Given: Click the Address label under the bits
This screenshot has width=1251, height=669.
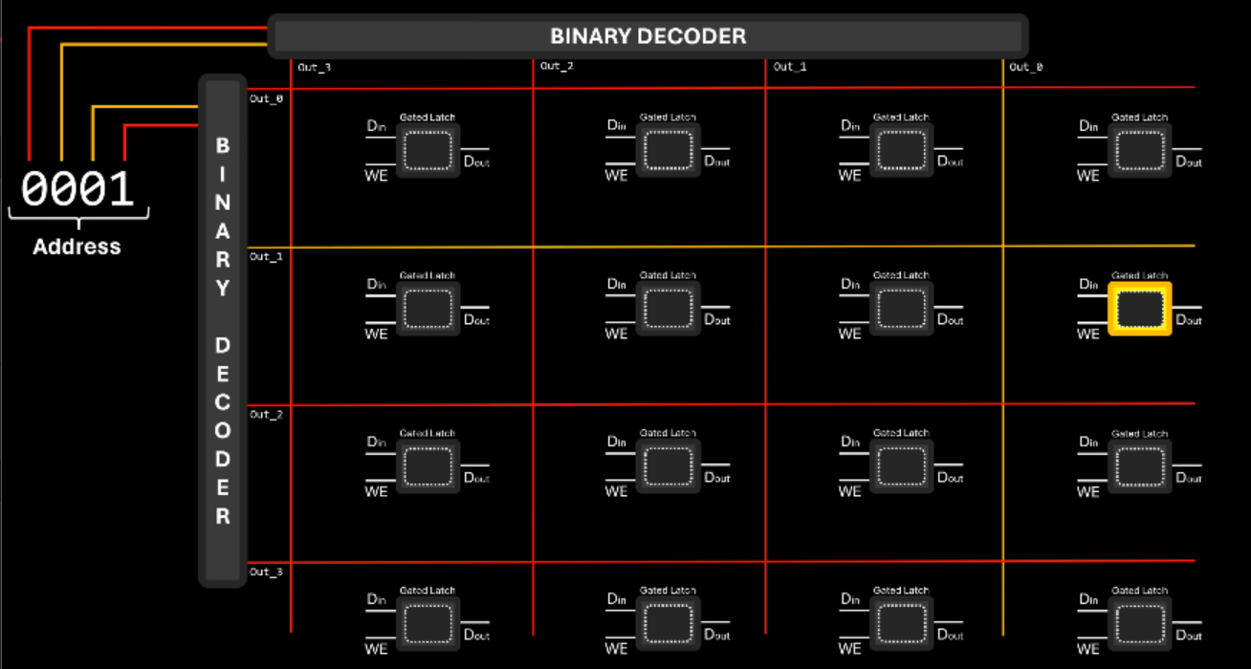Looking at the screenshot, I should pyautogui.click(x=77, y=247).
